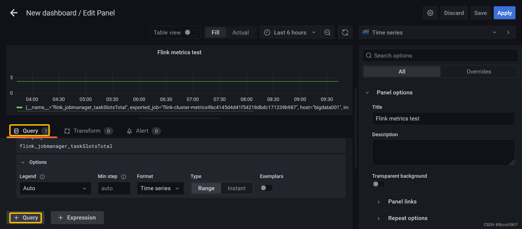
Task: Select Instant query type
Action: click(237, 188)
